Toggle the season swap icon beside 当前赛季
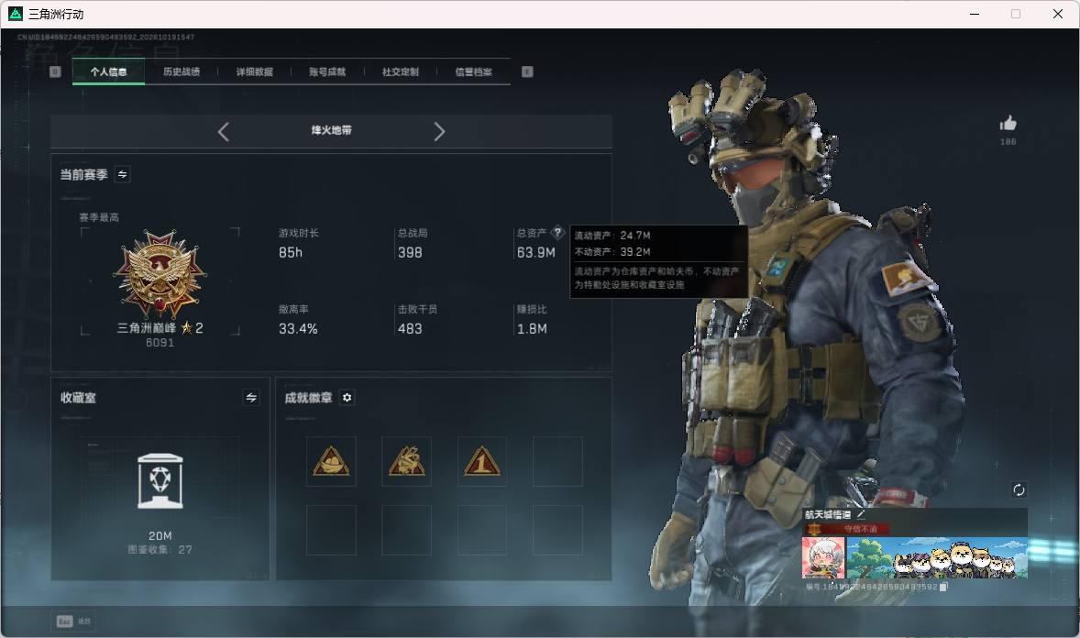 (x=123, y=174)
